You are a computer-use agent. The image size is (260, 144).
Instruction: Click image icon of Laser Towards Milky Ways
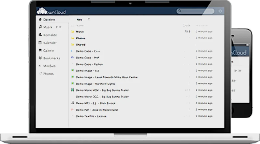(x=72, y=77)
